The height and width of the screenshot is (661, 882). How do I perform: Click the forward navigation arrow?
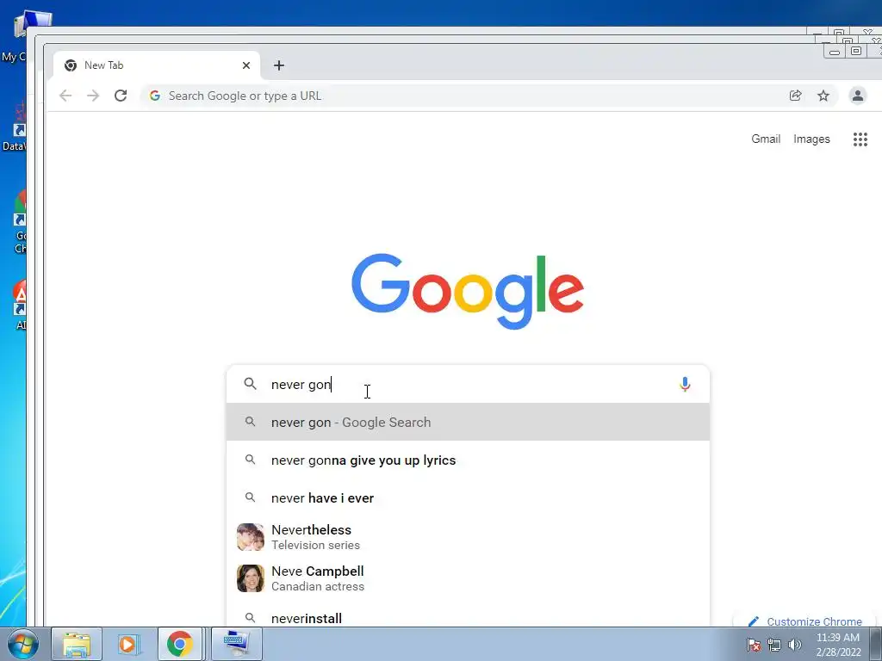93,96
